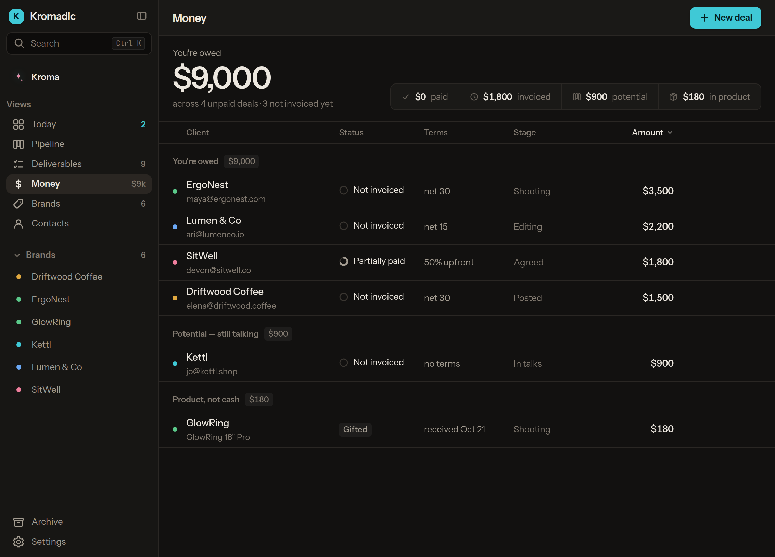Open Lumen & Co brand in sidebar

click(79, 367)
